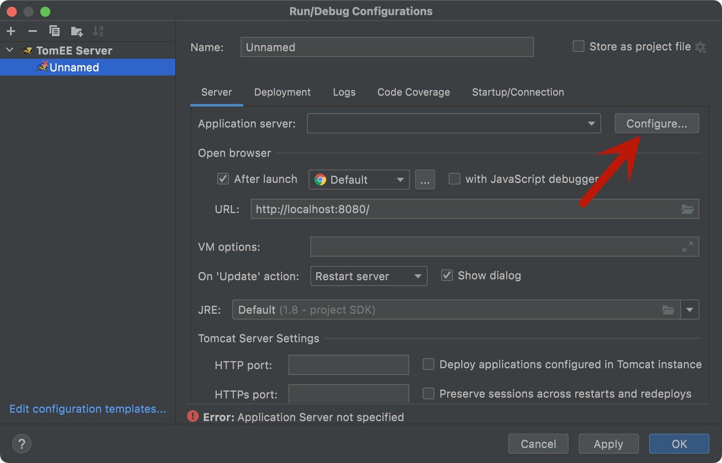Sort configurations alphabetically
This screenshot has height=463, width=722.
coord(99,31)
